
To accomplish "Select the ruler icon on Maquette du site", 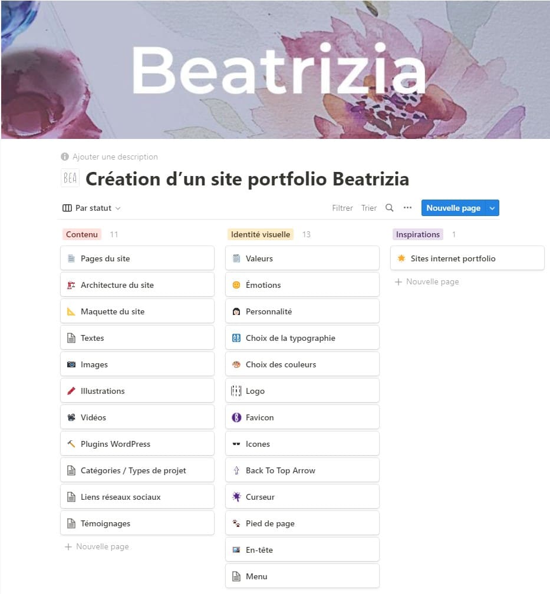I will click(x=70, y=311).
